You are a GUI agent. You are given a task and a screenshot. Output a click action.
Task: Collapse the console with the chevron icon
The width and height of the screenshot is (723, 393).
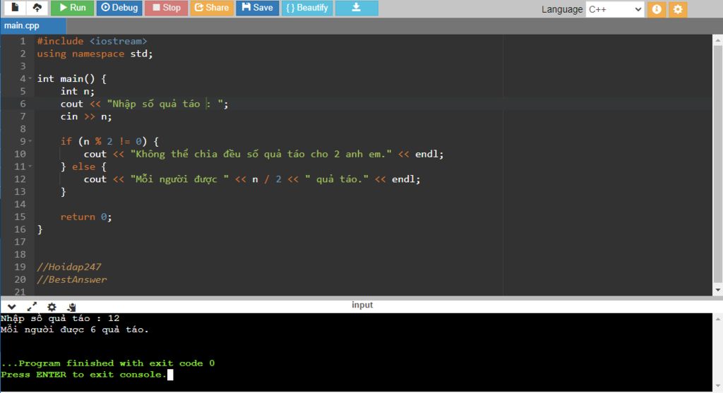[x=11, y=307]
